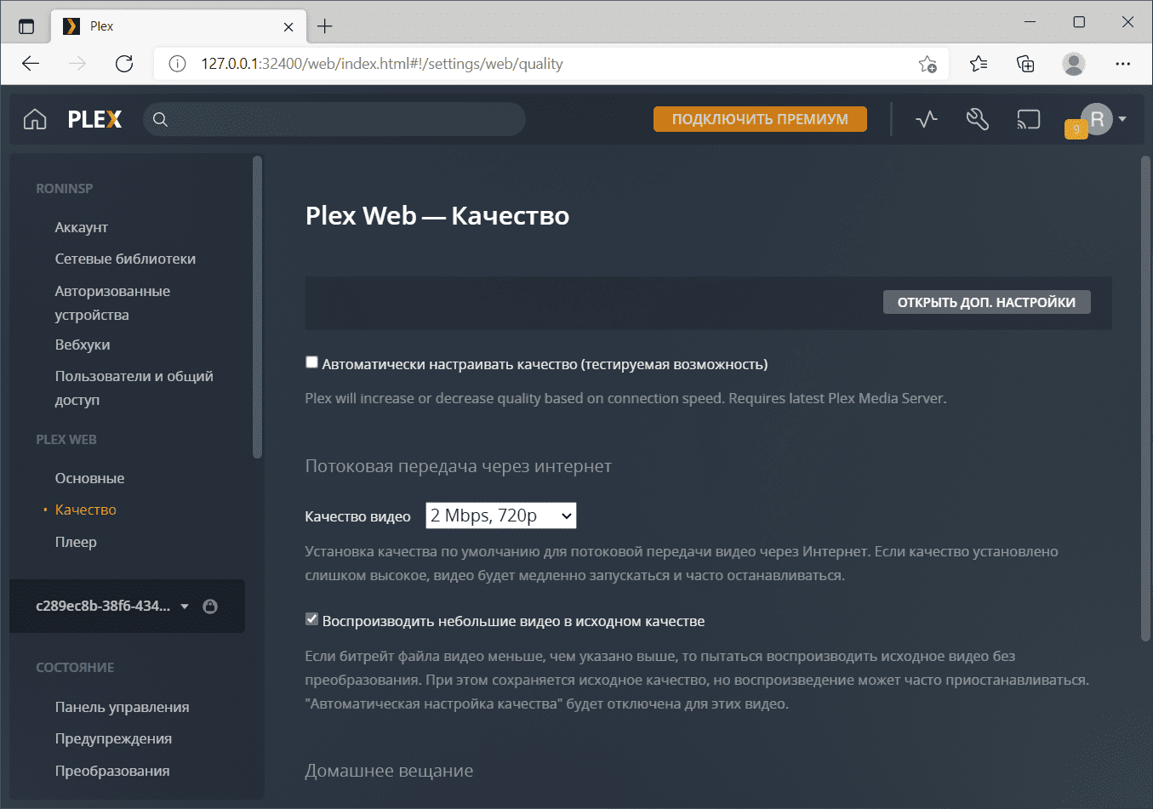Select Основные under Plex Web
Screen dimensions: 1153x809
tap(89, 478)
